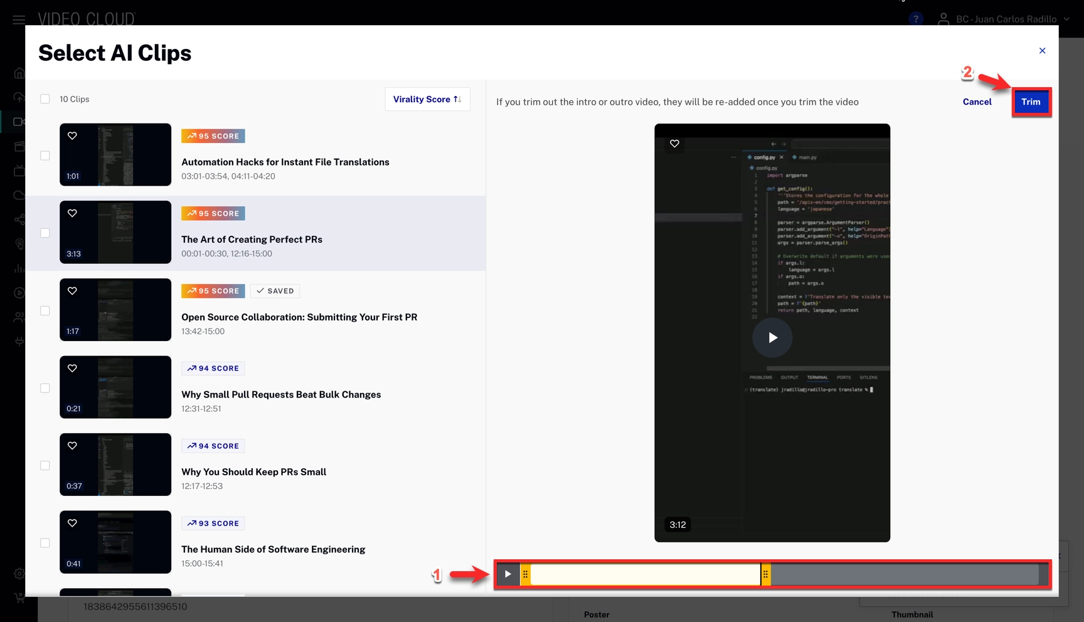Click the right yellow trim handle

765,574
